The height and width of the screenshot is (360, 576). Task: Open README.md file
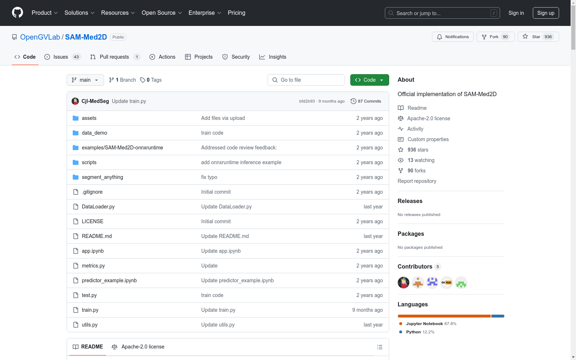tap(97, 236)
